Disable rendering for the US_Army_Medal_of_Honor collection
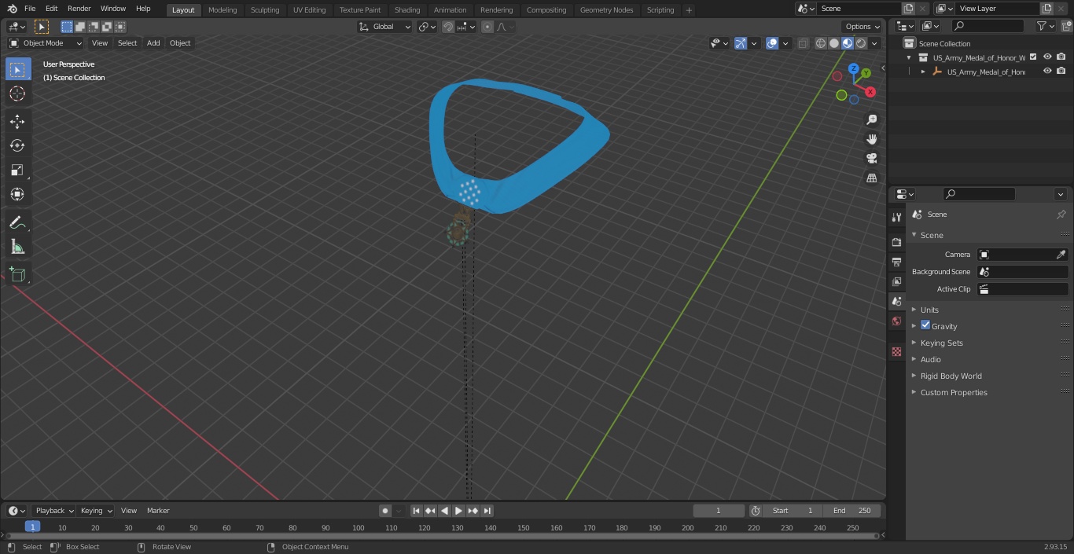Viewport: 1074px width, 554px height. pos(1061,57)
